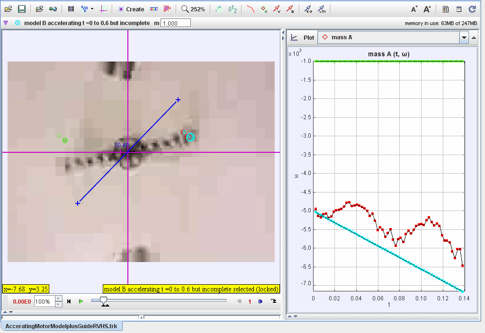The width and height of the screenshot is (485, 333).
Task: Open the notes page icon
Action: point(445,9)
